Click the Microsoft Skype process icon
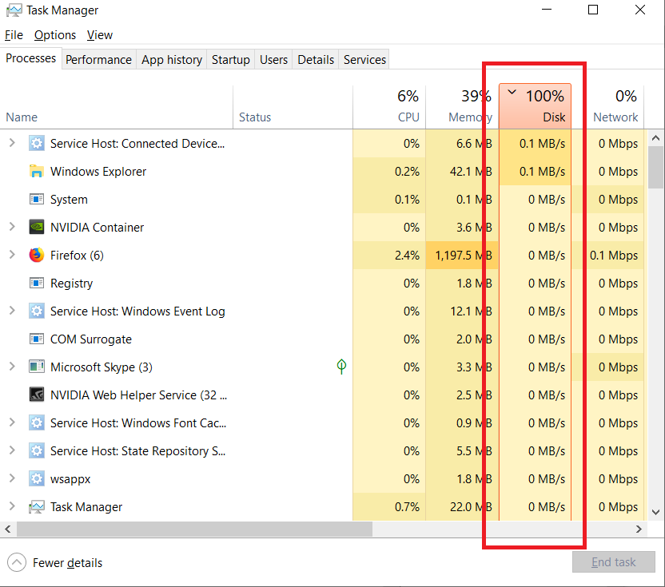 [37, 367]
